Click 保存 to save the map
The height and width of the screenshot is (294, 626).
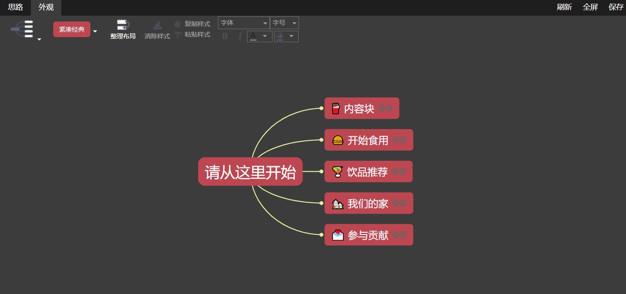click(x=616, y=7)
